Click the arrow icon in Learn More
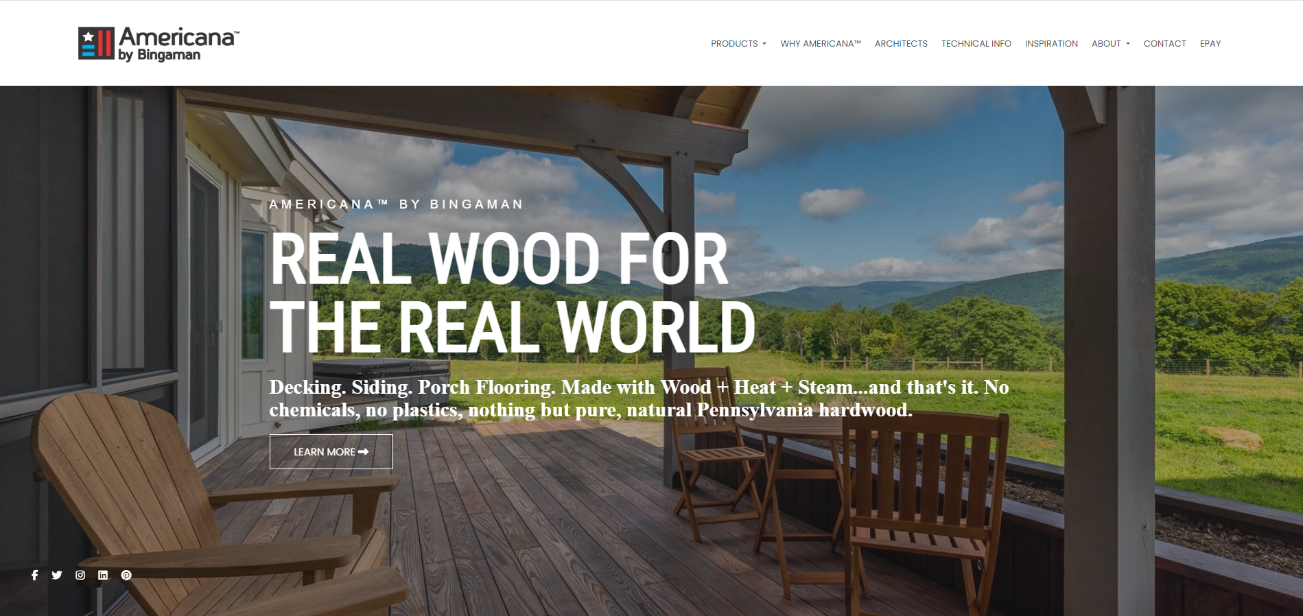Image resolution: width=1303 pixels, height=616 pixels. click(x=364, y=451)
